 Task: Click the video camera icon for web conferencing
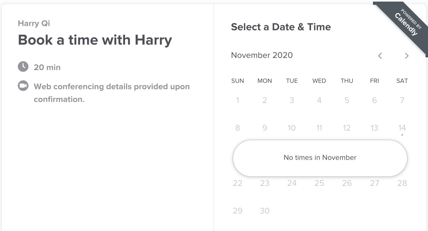pos(23,86)
